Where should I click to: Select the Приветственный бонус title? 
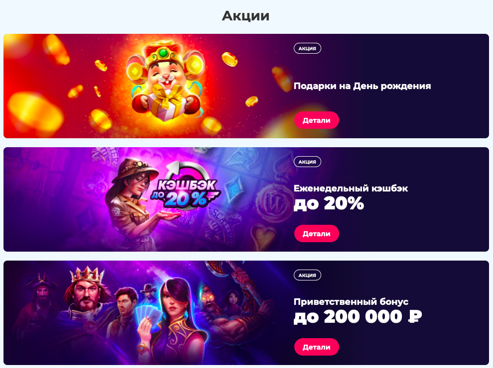click(x=351, y=302)
